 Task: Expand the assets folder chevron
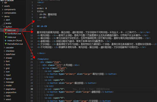coord(3,6)
